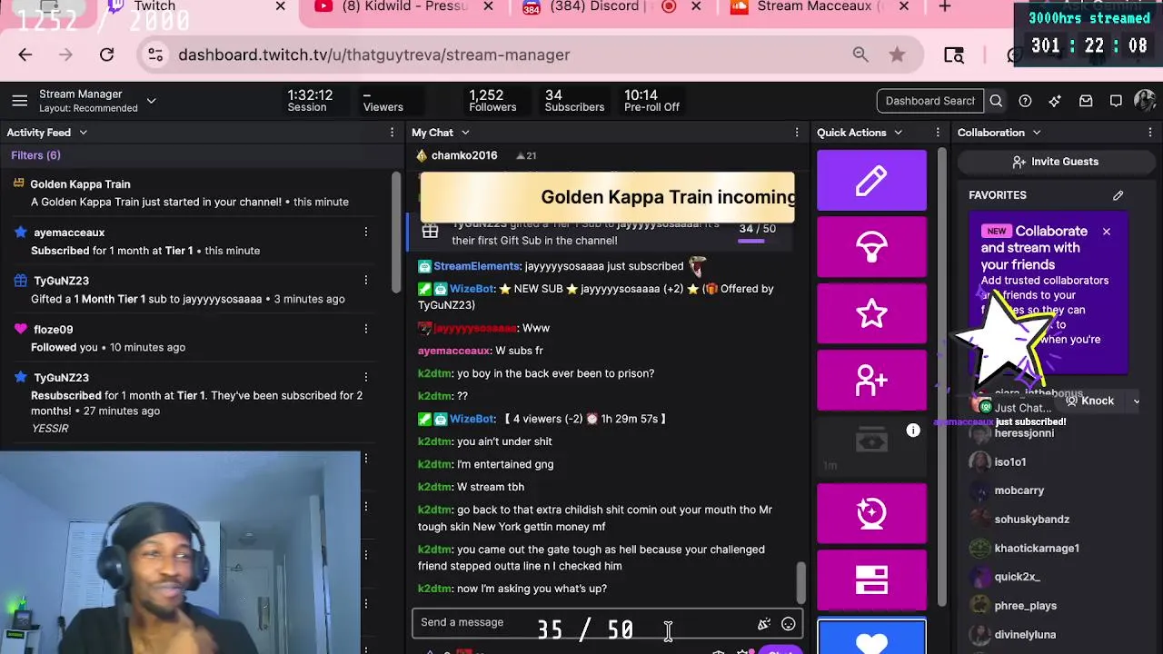Click the heart quick action tile
Image resolution: width=1163 pixels, height=654 pixels.
(x=871, y=638)
